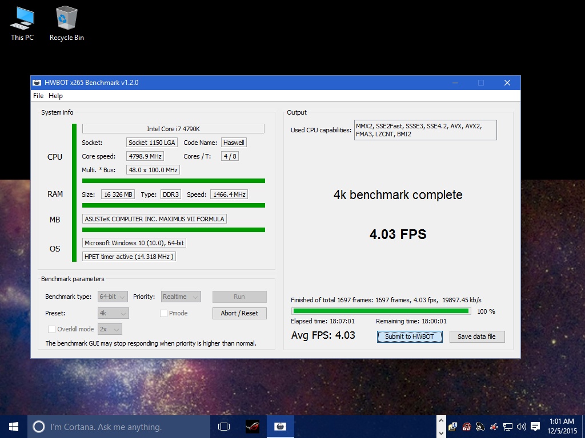Click the red fan tray icon
The width and height of the screenshot is (585, 438).
point(494,427)
